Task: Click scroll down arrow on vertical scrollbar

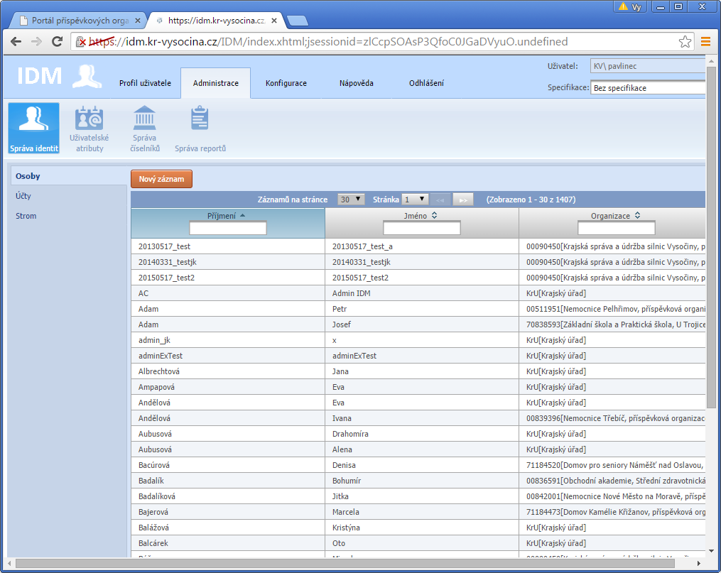Action: click(711, 550)
